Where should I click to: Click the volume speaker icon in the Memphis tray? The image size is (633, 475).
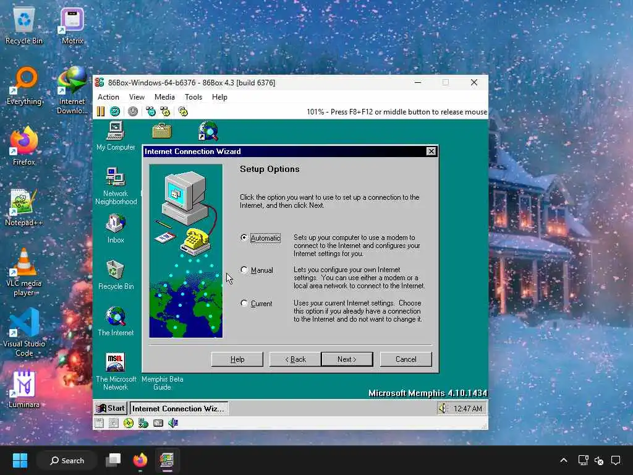pyautogui.click(x=443, y=408)
